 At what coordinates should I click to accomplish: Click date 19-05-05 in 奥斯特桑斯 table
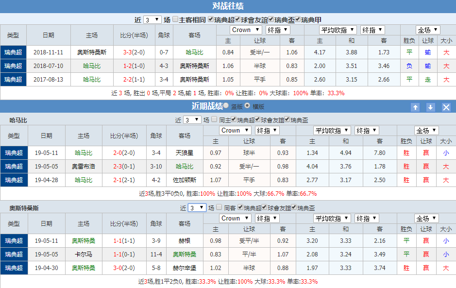click(47, 254)
